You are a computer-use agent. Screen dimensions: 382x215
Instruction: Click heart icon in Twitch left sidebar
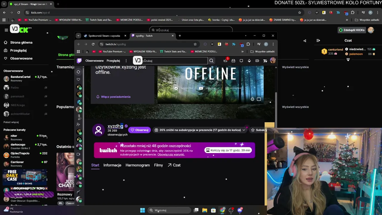pyautogui.click(x=78, y=79)
